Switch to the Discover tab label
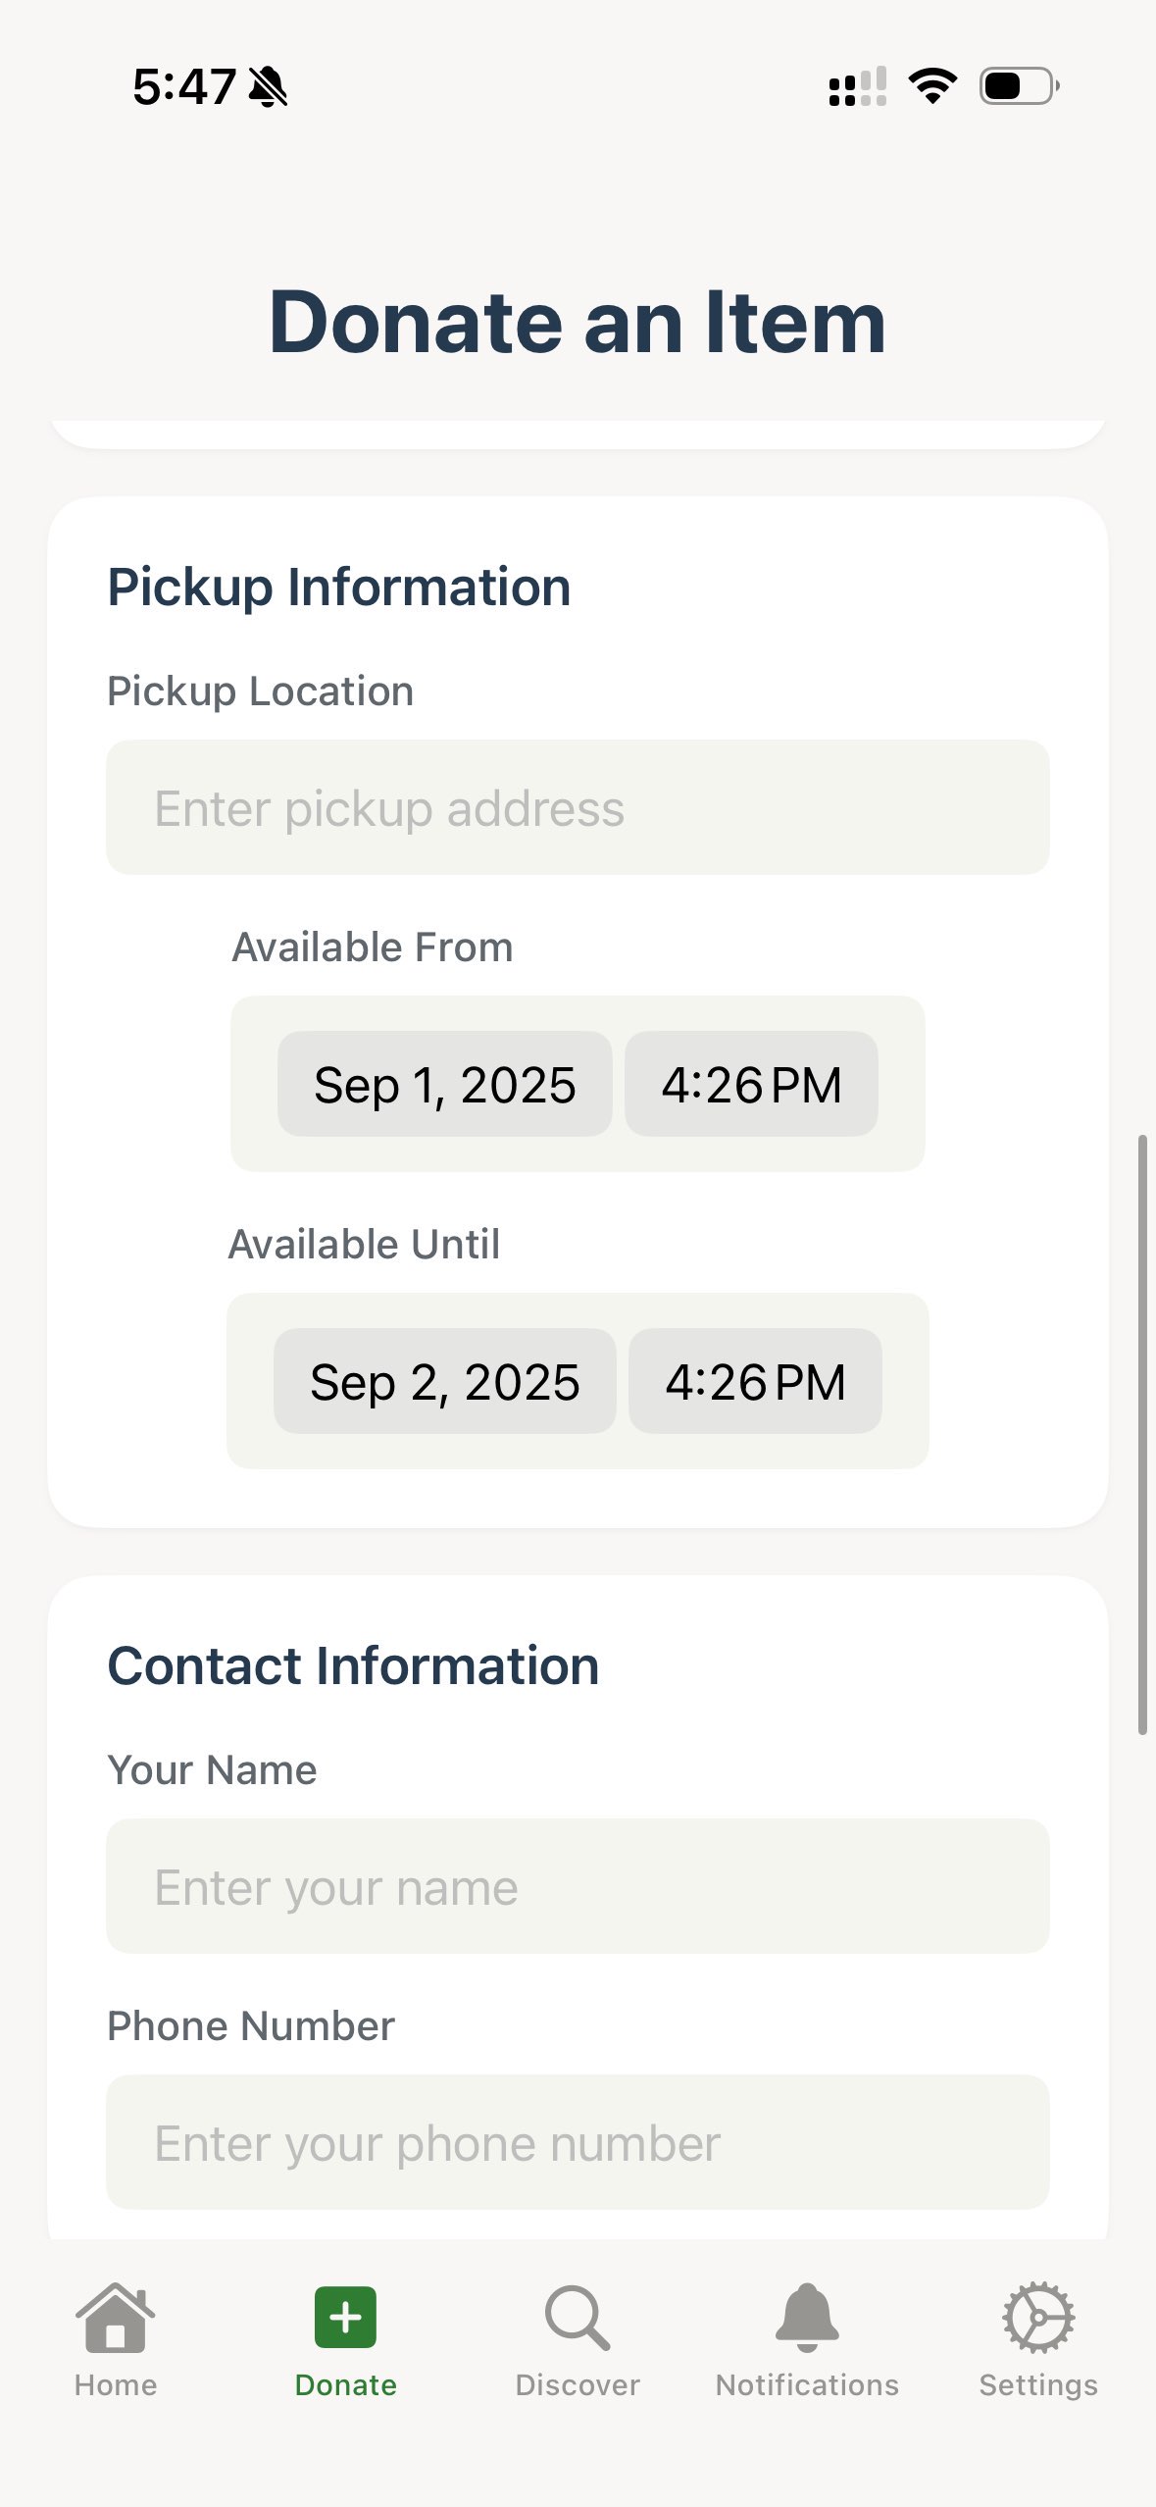The height and width of the screenshot is (2507, 1156). 577,2384
